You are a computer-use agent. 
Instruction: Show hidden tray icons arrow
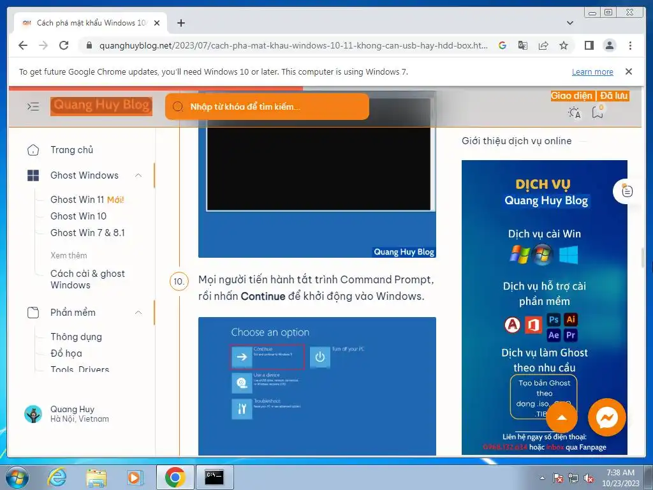point(542,478)
